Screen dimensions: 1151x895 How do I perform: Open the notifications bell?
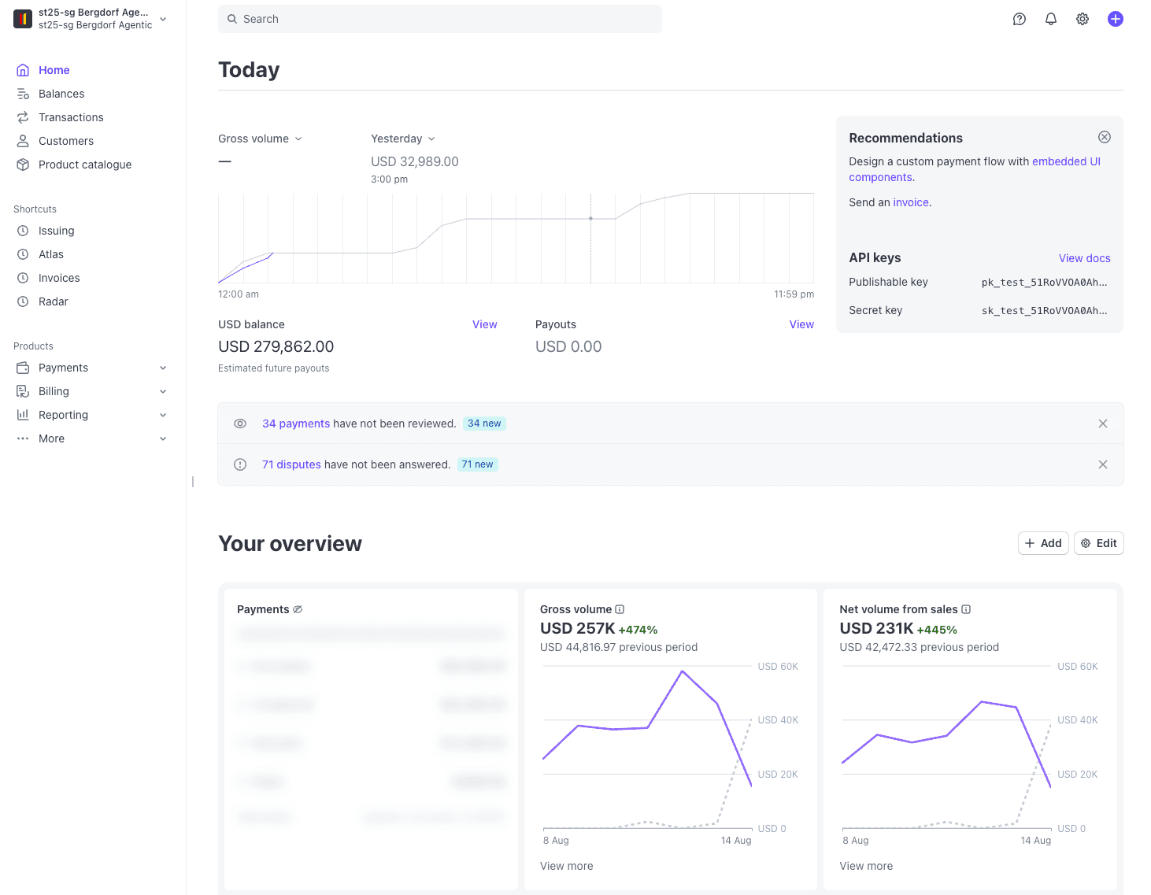click(1050, 19)
